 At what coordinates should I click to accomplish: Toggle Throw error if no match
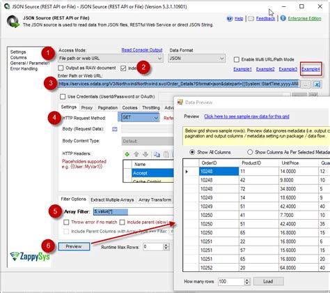coord(66,222)
